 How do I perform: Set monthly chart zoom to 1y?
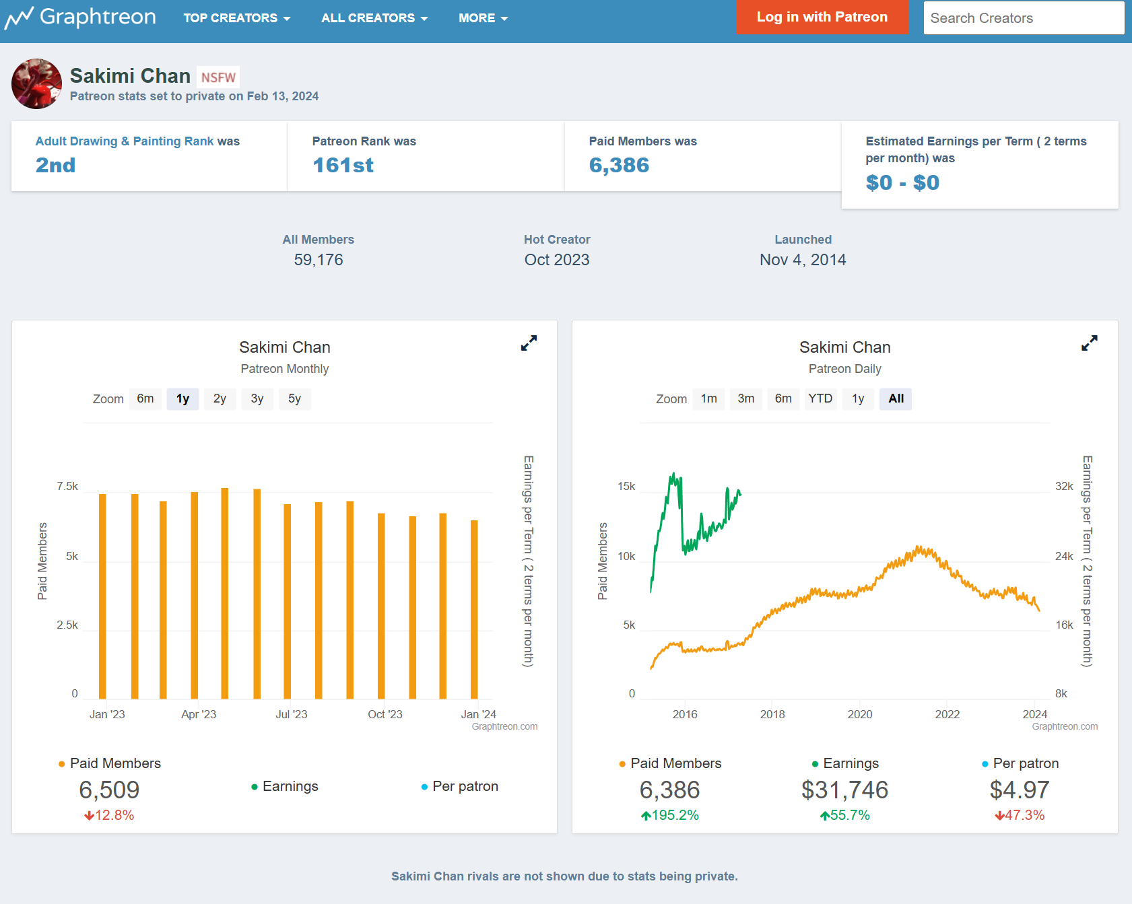click(x=182, y=398)
